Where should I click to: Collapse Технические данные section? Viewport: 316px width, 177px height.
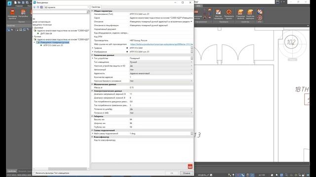tap(92, 55)
